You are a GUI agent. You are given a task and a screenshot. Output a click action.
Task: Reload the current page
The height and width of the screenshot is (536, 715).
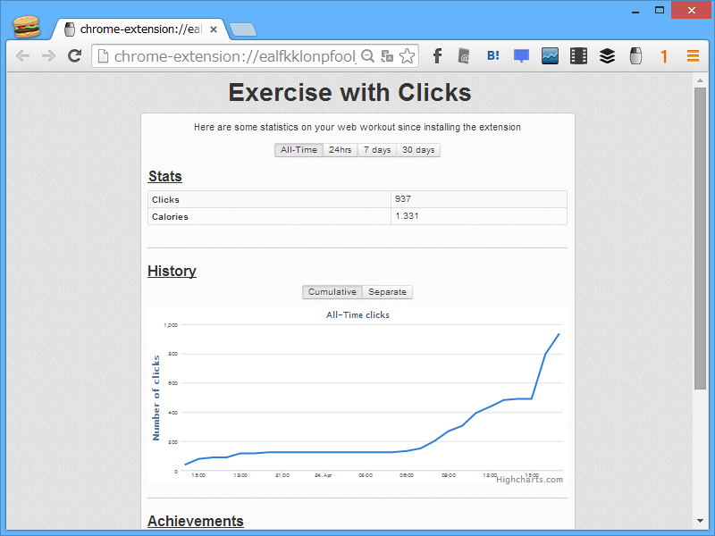coord(74,56)
